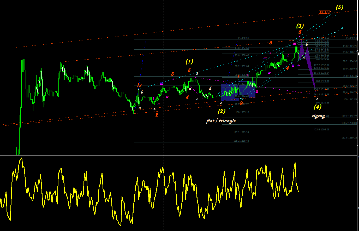Click the white c label under purple projection

[x=317, y=99]
